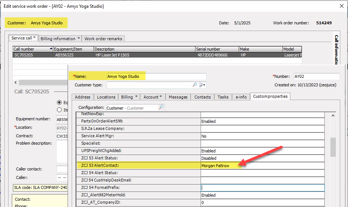This screenshot has height=207, width=348.
Task: Select the first radio button under Call SC705205
Action: click(59, 102)
